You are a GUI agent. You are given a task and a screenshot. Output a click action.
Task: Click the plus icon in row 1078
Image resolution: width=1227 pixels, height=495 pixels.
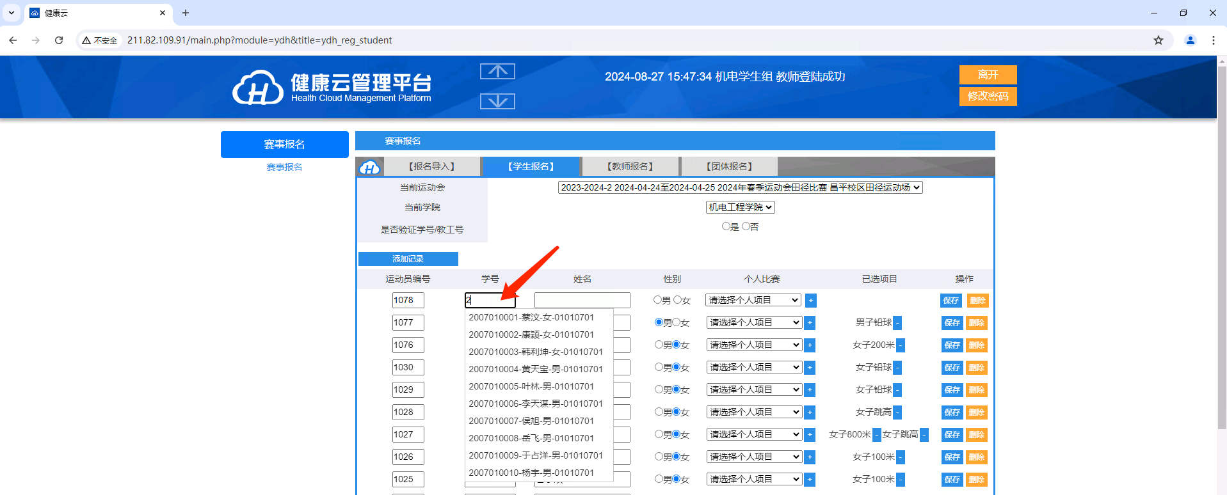coord(810,301)
